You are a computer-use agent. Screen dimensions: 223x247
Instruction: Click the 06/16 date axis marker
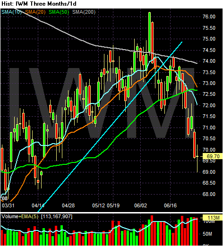click(171, 205)
